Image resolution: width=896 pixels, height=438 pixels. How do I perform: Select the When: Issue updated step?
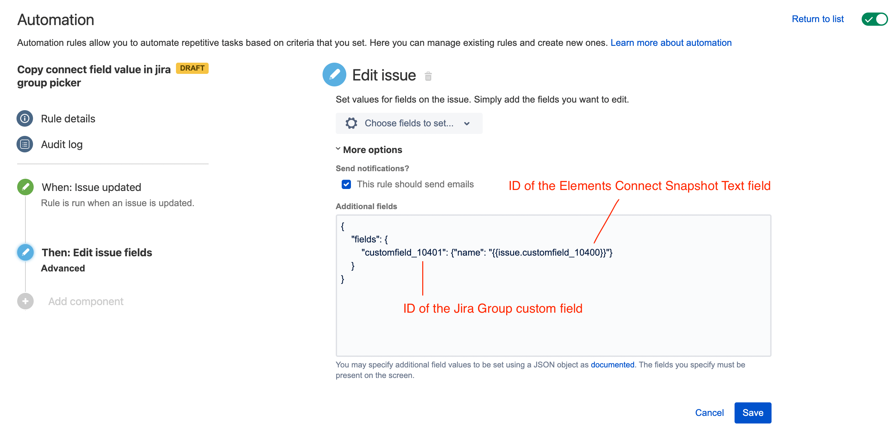click(x=91, y=187)
